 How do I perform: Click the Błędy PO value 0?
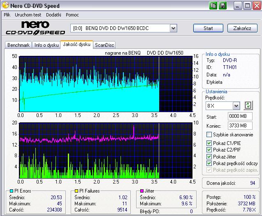coord(191,211)
